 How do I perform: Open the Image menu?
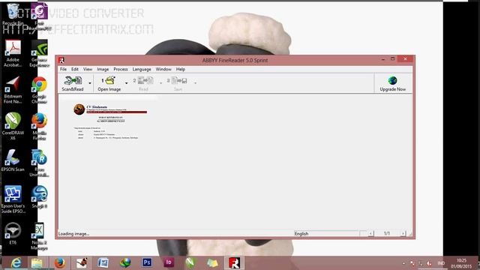103,69
